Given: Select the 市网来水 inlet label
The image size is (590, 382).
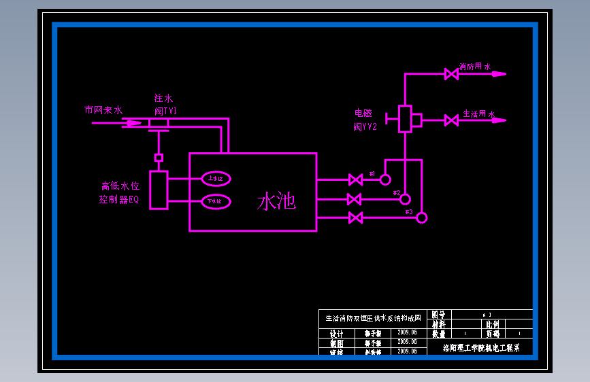Looking at the screenshot, I should click(x=103, y=110).
